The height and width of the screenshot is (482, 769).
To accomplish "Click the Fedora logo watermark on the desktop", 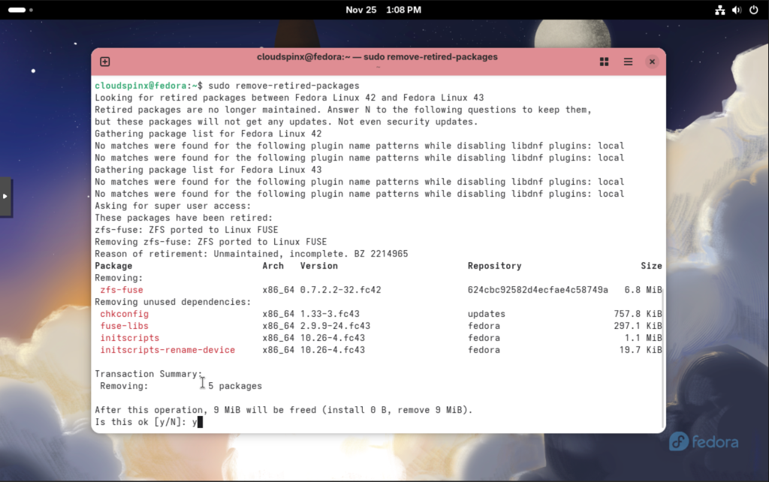I will [x=702, y=442].
